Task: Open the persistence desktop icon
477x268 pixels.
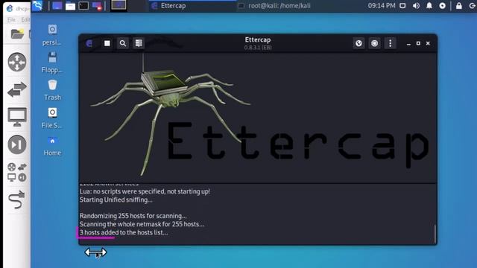Action: click(52, 35)
